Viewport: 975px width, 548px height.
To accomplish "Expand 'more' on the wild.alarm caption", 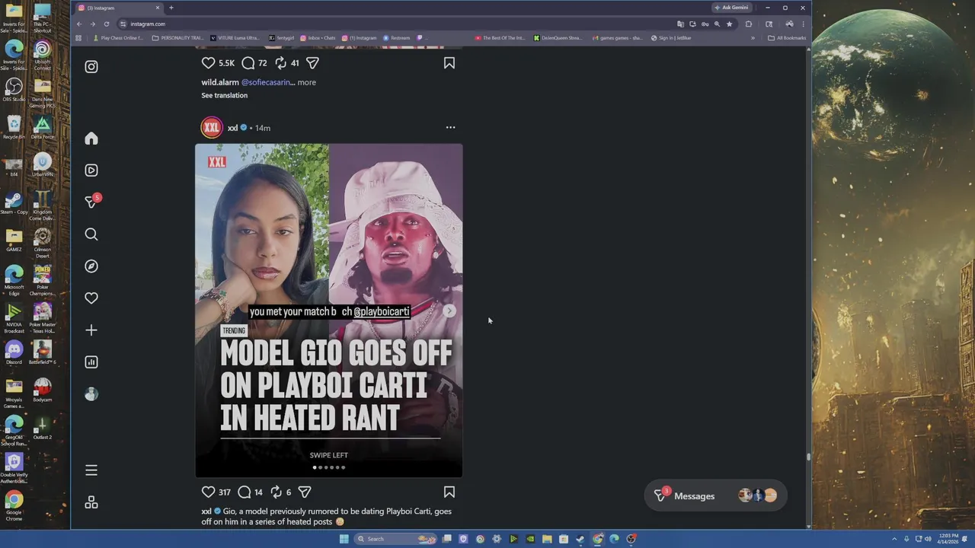I will [x=306, y=82].
